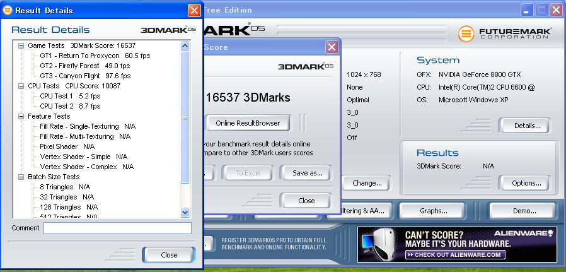Select Pixel Shader N/A row
Image resolution: width=566 pixels, height=272 pixels.
coord(67,146)
